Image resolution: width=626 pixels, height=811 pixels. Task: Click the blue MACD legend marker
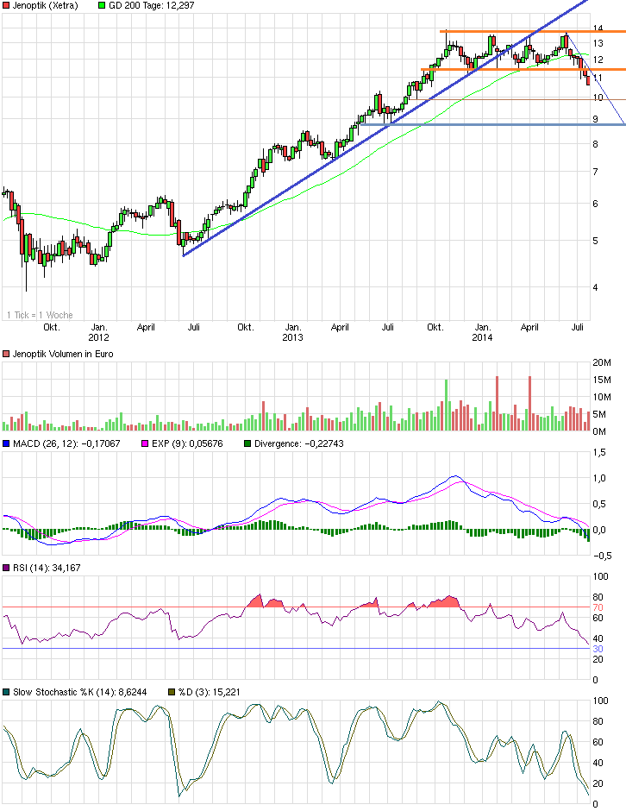tap(6, 443)
